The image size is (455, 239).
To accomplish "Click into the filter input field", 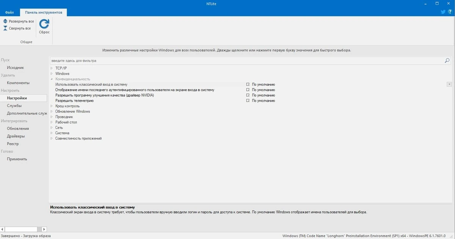I will click(x=246, y=60).
